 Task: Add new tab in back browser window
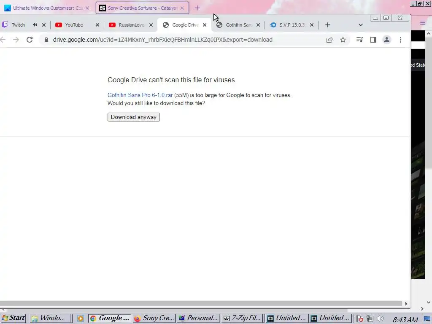[x=197, y=8]
